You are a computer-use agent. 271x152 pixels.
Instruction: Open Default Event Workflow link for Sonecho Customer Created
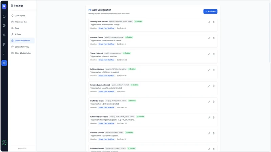pos(106,92)
